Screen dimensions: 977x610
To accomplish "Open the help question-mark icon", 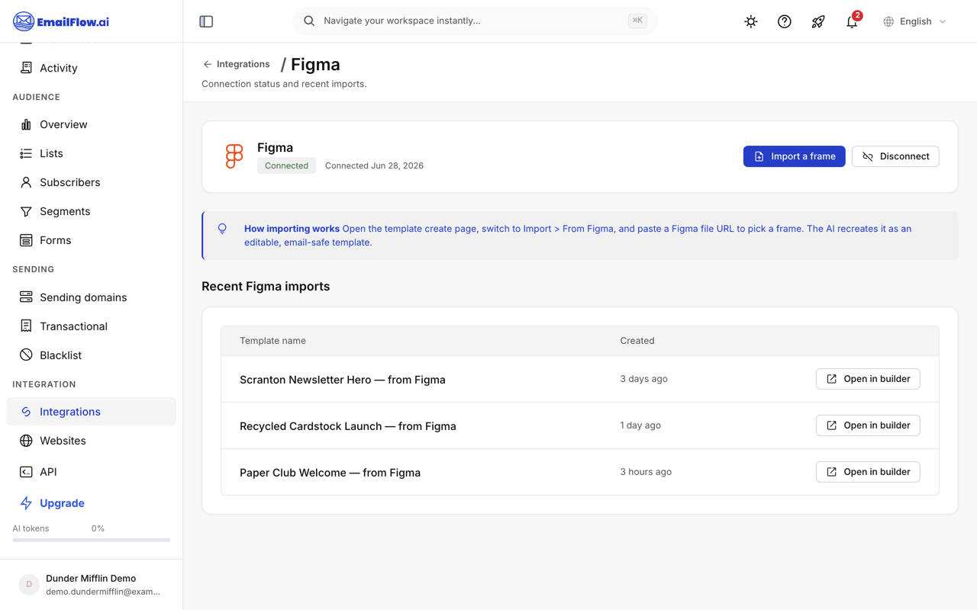I will coord(785,21).
